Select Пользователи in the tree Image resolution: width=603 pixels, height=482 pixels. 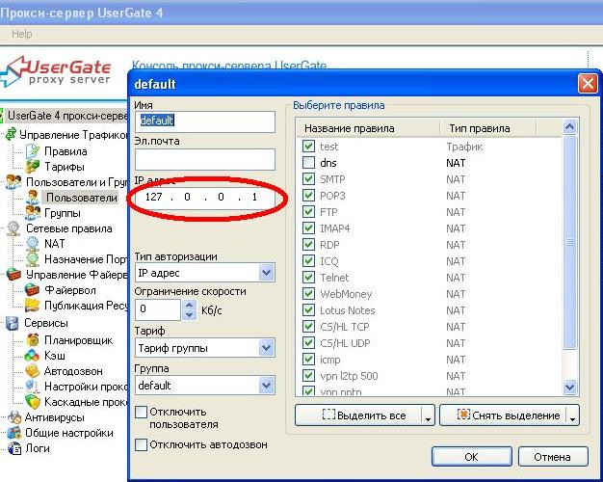point(82,198)
